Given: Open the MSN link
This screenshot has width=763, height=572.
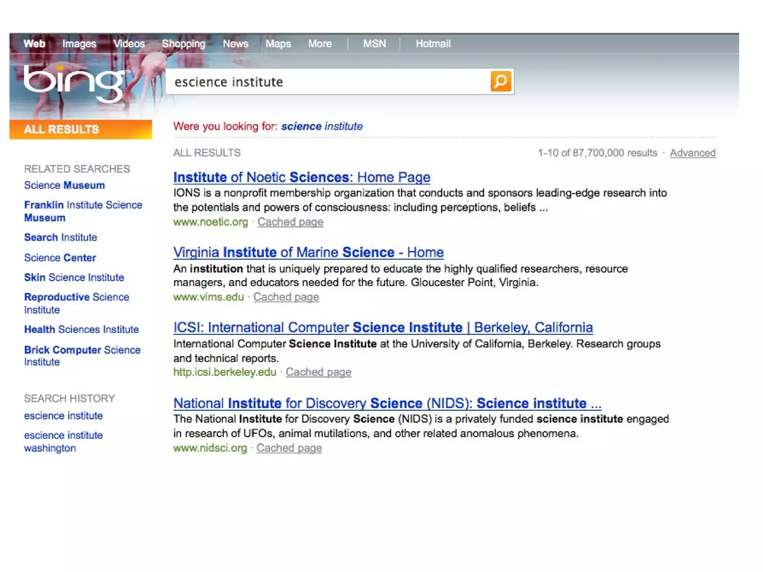Looking at the screenshot, I should (374, 44).
